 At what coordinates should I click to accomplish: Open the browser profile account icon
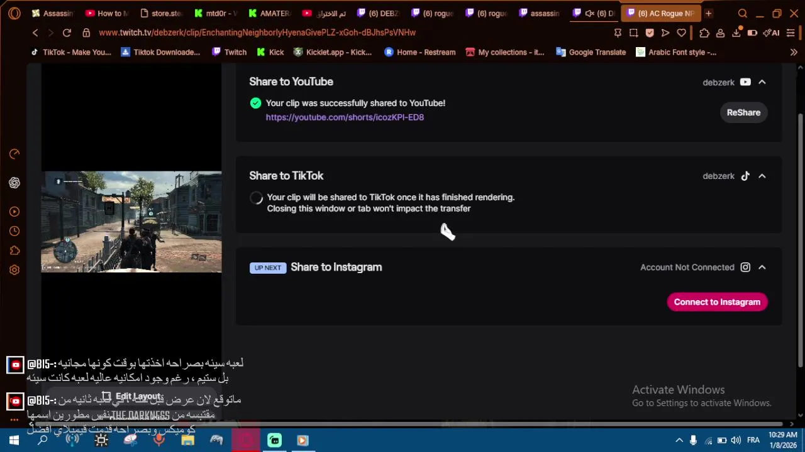720,33
